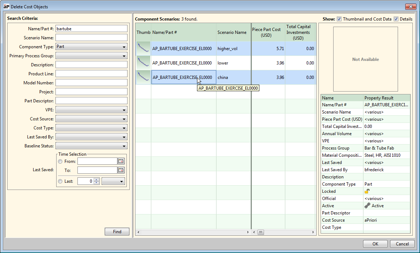Open the Component Type dropdown
This screenshot has width=420, height=253.
coord(91,47)
